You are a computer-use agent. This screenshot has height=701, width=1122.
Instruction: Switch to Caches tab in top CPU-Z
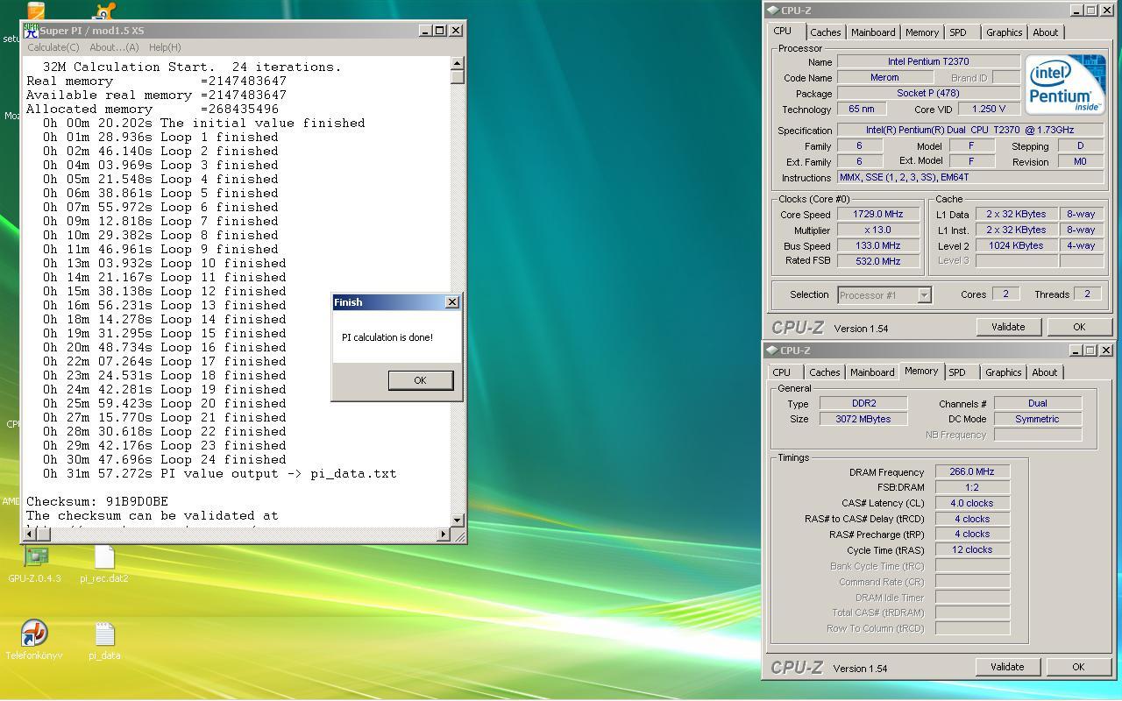[x=825, y=32]
